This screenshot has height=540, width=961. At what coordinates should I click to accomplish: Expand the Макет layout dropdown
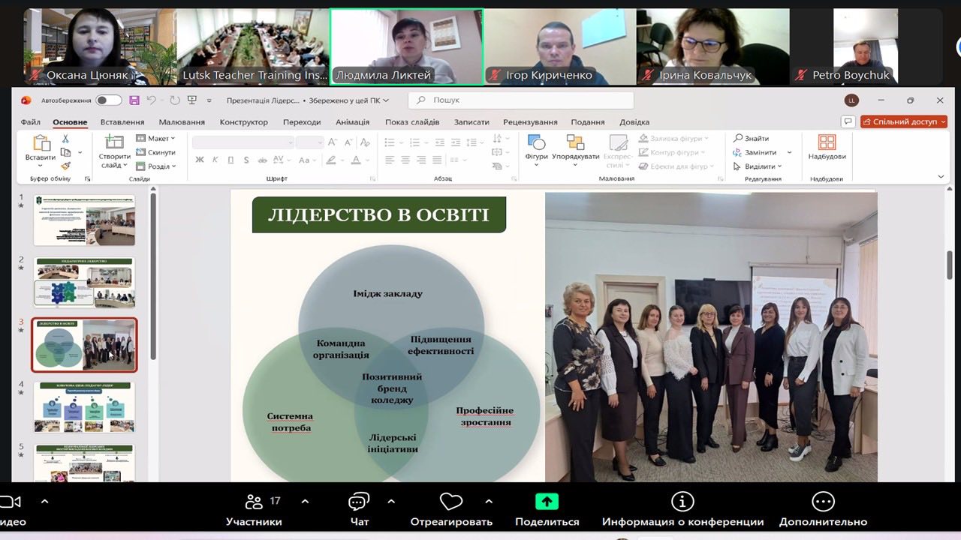155,138
